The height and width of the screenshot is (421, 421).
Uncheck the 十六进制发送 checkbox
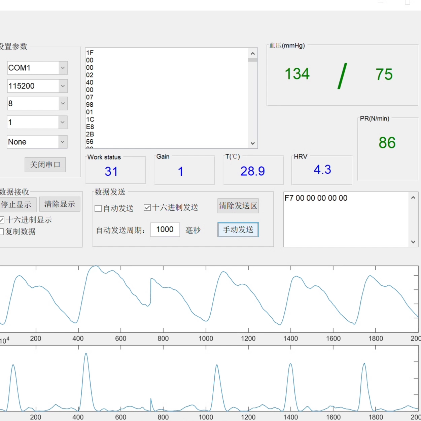pos(147,208)
